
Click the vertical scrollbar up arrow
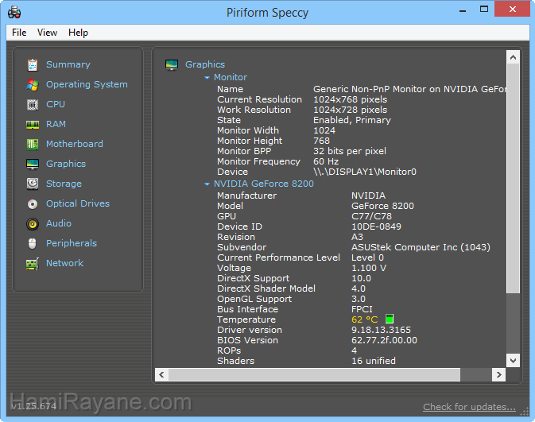(x=513, y=57)
